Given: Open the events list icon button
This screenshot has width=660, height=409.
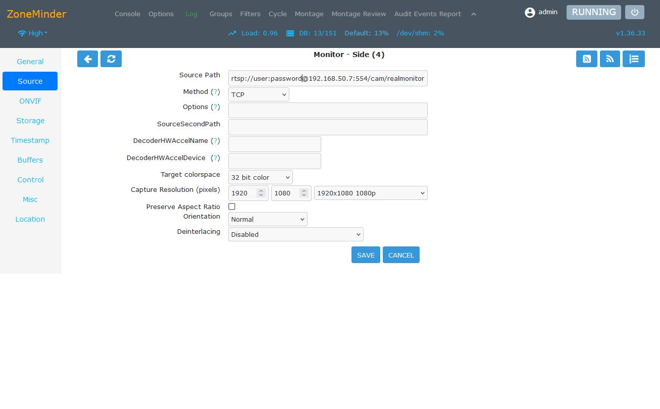Looking at the screenshot, I should point(634,59).
